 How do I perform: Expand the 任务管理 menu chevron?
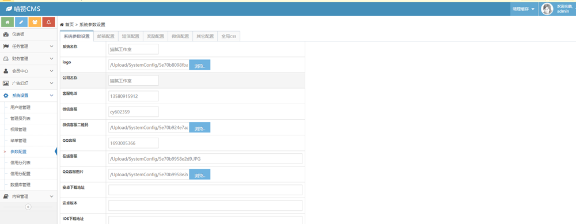51,47
